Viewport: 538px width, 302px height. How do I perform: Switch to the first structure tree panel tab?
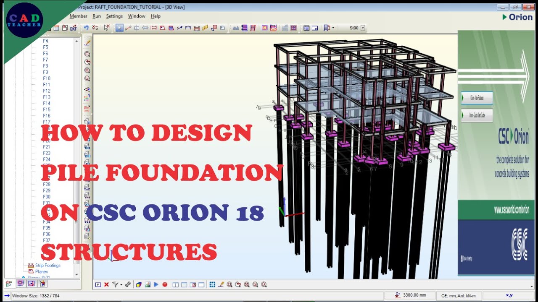[x=9, y=284]
